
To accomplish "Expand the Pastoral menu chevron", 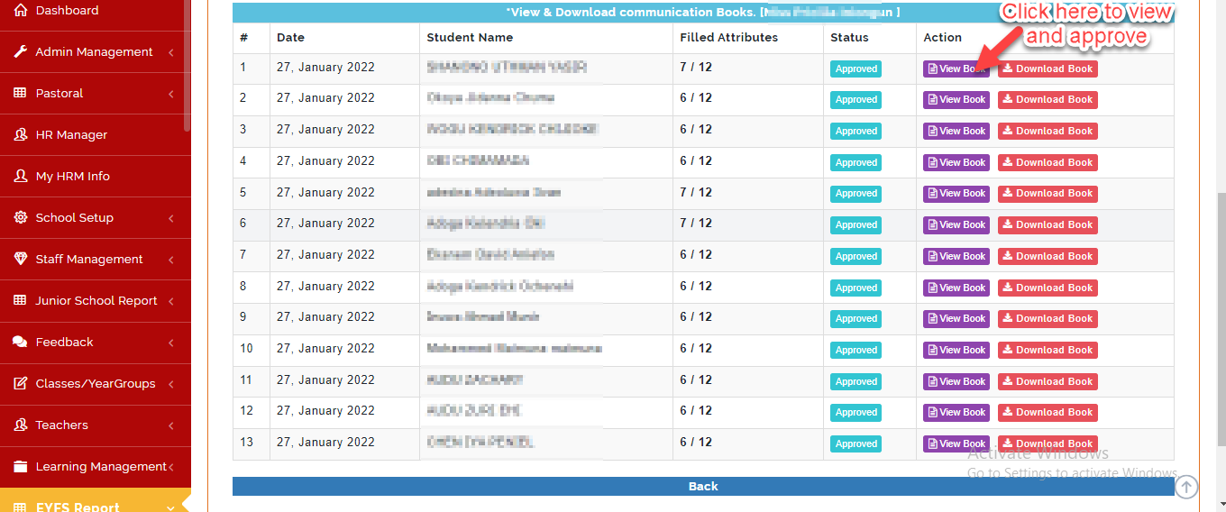I will click(x=170, y=94).
